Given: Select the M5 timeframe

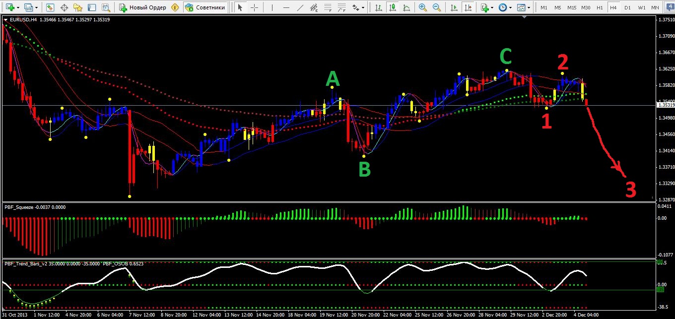Looking at the screenshot, I should (558, 7).
